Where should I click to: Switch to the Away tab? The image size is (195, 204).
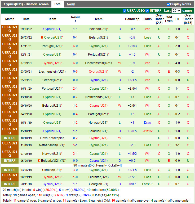(70, 4)
